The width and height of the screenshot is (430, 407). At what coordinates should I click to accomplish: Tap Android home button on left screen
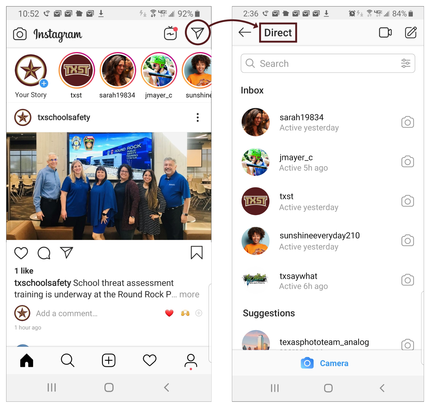click(109, 387)
